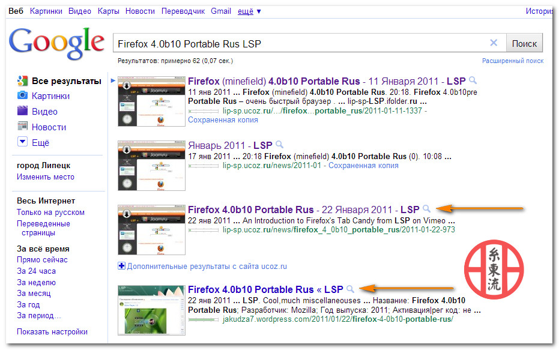559x350 pixels.
Task: Choose the Картинки label in the left sidebar
Action: coord(50,96)
